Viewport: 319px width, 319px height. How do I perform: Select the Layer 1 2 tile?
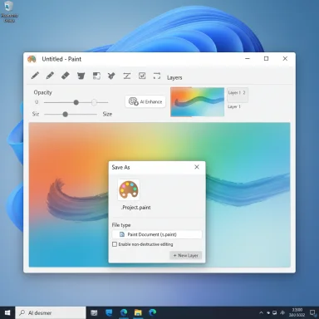click(238, 95)
